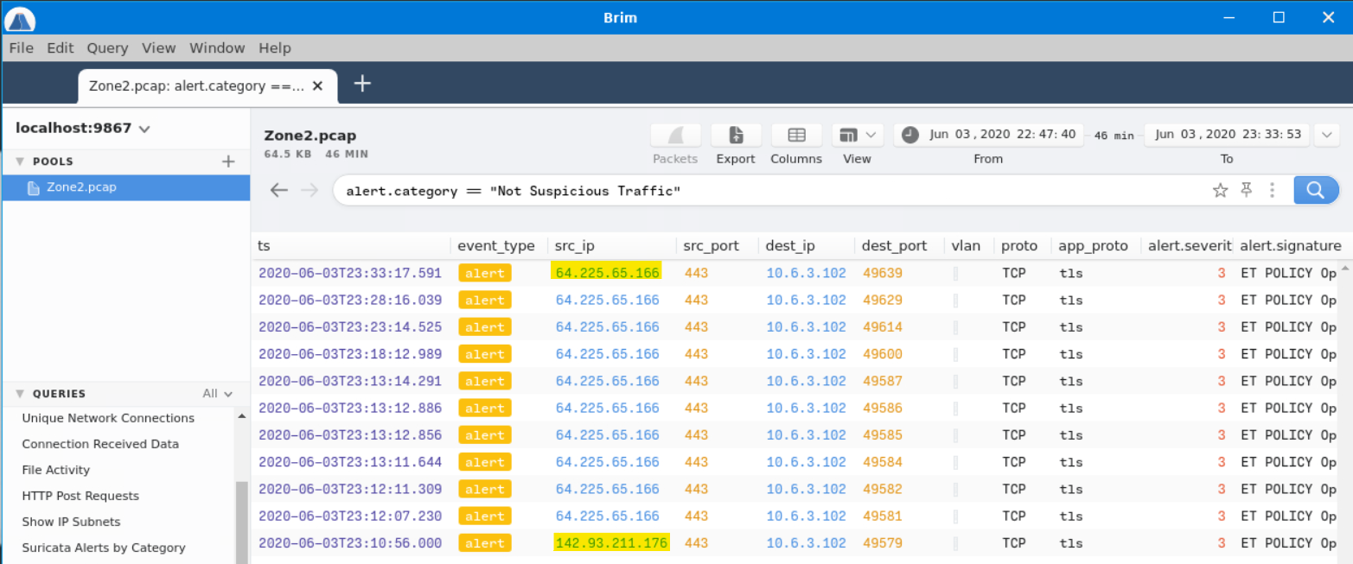Click dest_ip 10.6.3.102 in 49614 row
Viewport: 1353px width, 564px height.
click(806, 327)
